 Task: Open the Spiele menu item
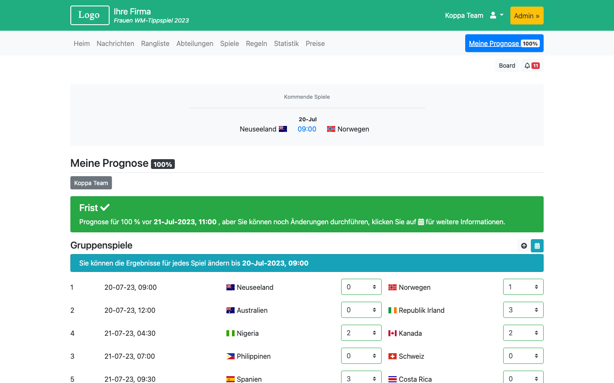pyautogui.click(x=229, y=43)
